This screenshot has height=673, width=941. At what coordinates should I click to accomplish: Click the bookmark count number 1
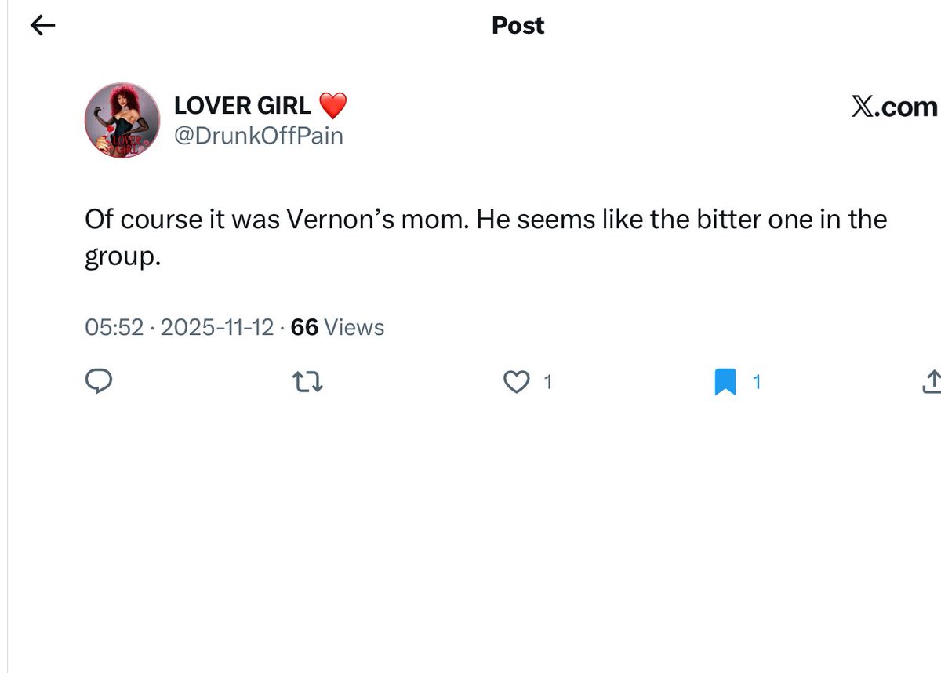[757, 383]
